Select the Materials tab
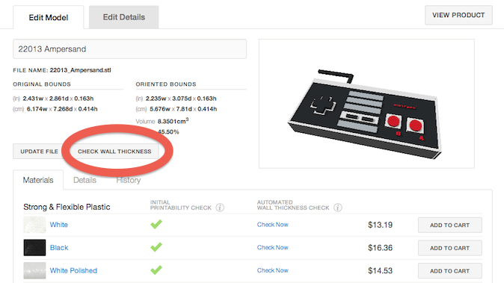The width and height of the screenshot is (504, 283). pos(38,180)
